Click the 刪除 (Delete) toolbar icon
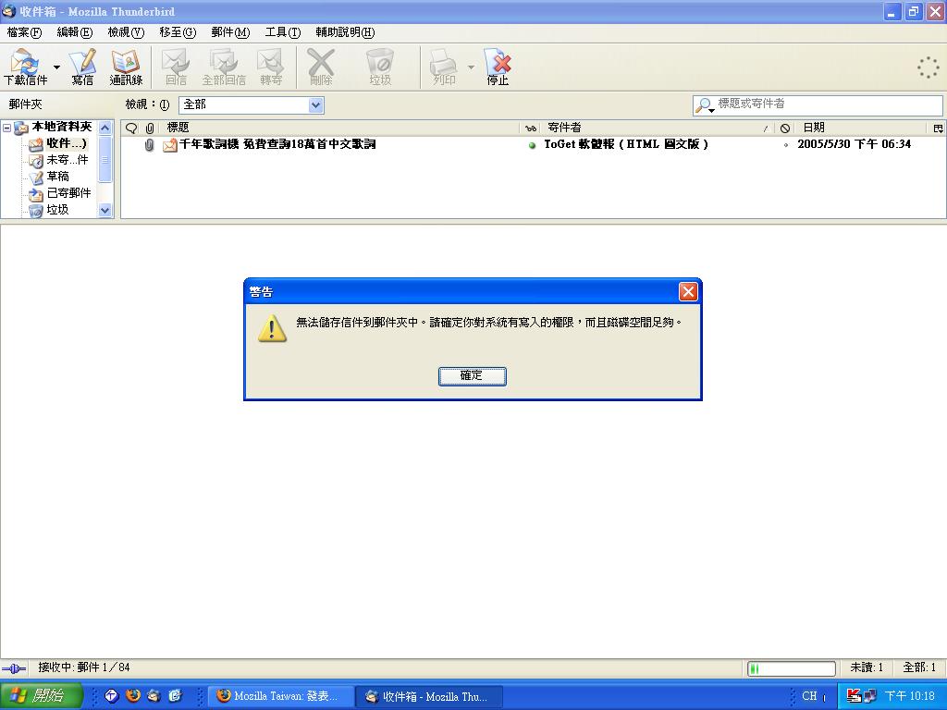947x710 pixels. (321, 67)
